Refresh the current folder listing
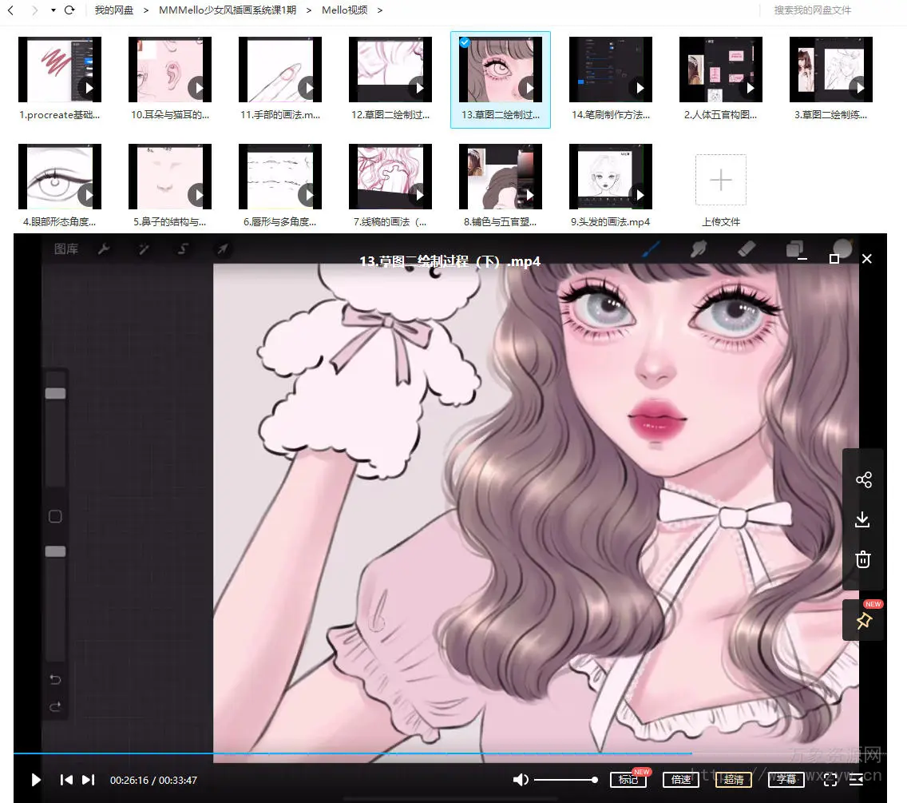The width and height of the screenshot is (907, 803). click(69, 10)
